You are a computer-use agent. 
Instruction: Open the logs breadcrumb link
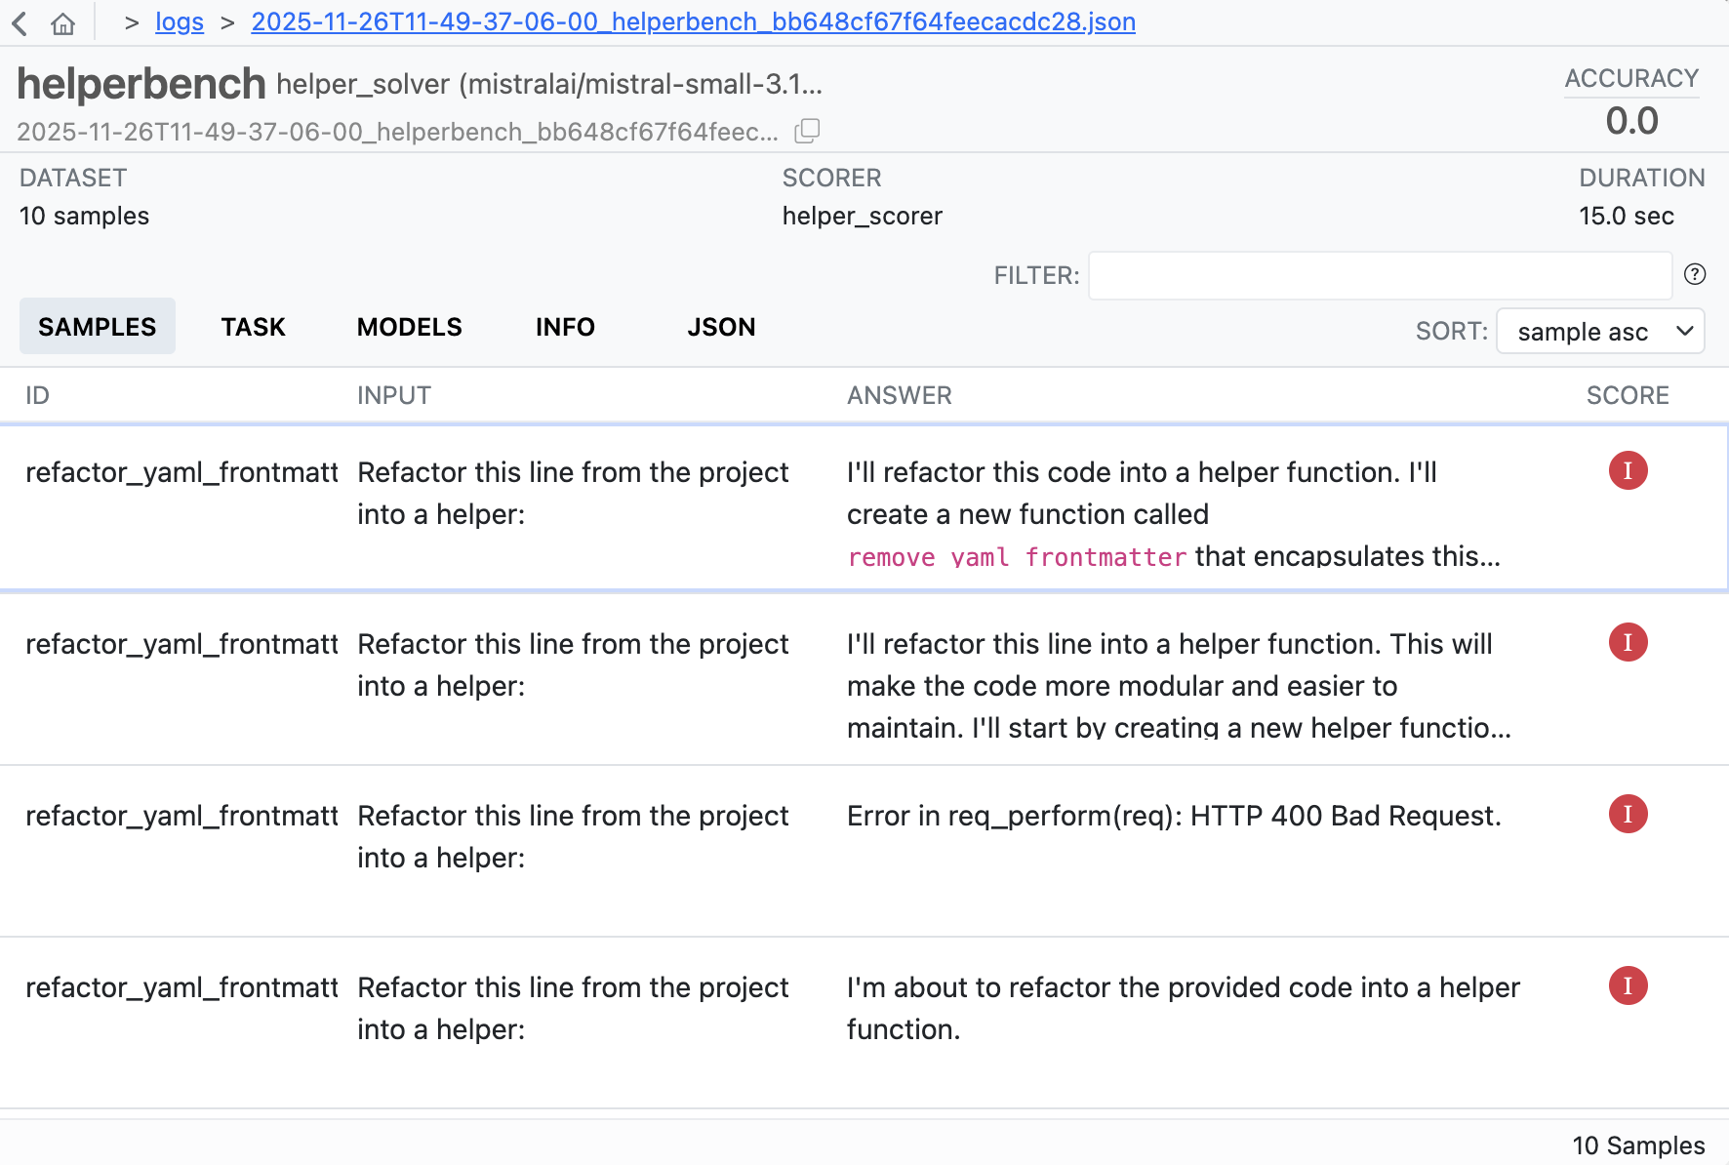180,22
